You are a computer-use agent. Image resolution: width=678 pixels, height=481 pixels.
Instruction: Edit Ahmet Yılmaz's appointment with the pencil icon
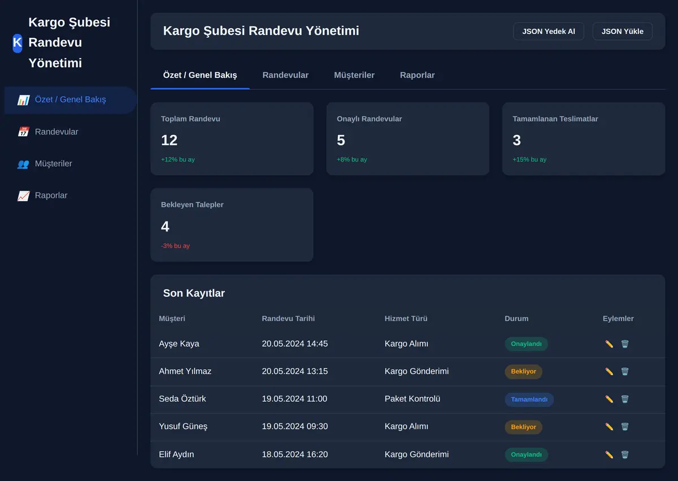click(x=609, y=371)
